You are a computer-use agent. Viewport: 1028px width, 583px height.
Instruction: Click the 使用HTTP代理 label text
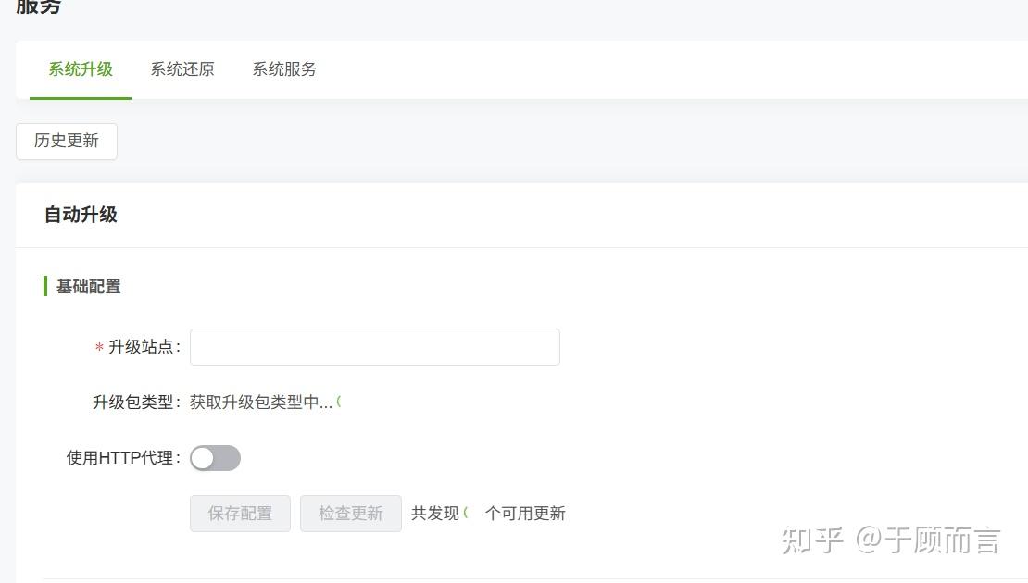(121, 458)
